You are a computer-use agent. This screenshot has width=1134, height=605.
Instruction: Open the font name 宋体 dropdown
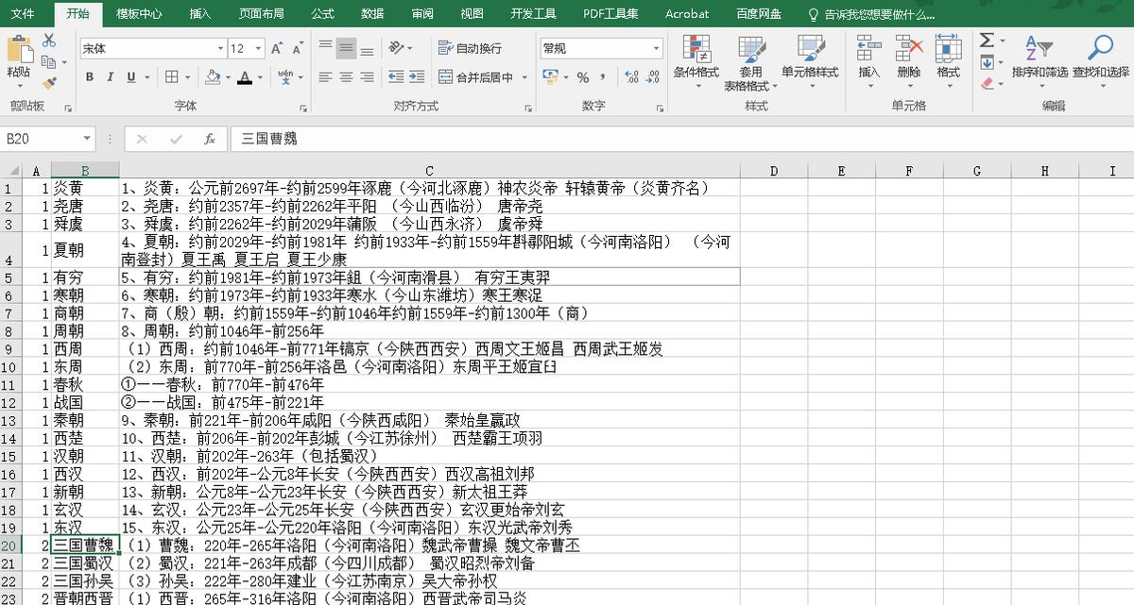pos(220,48)
